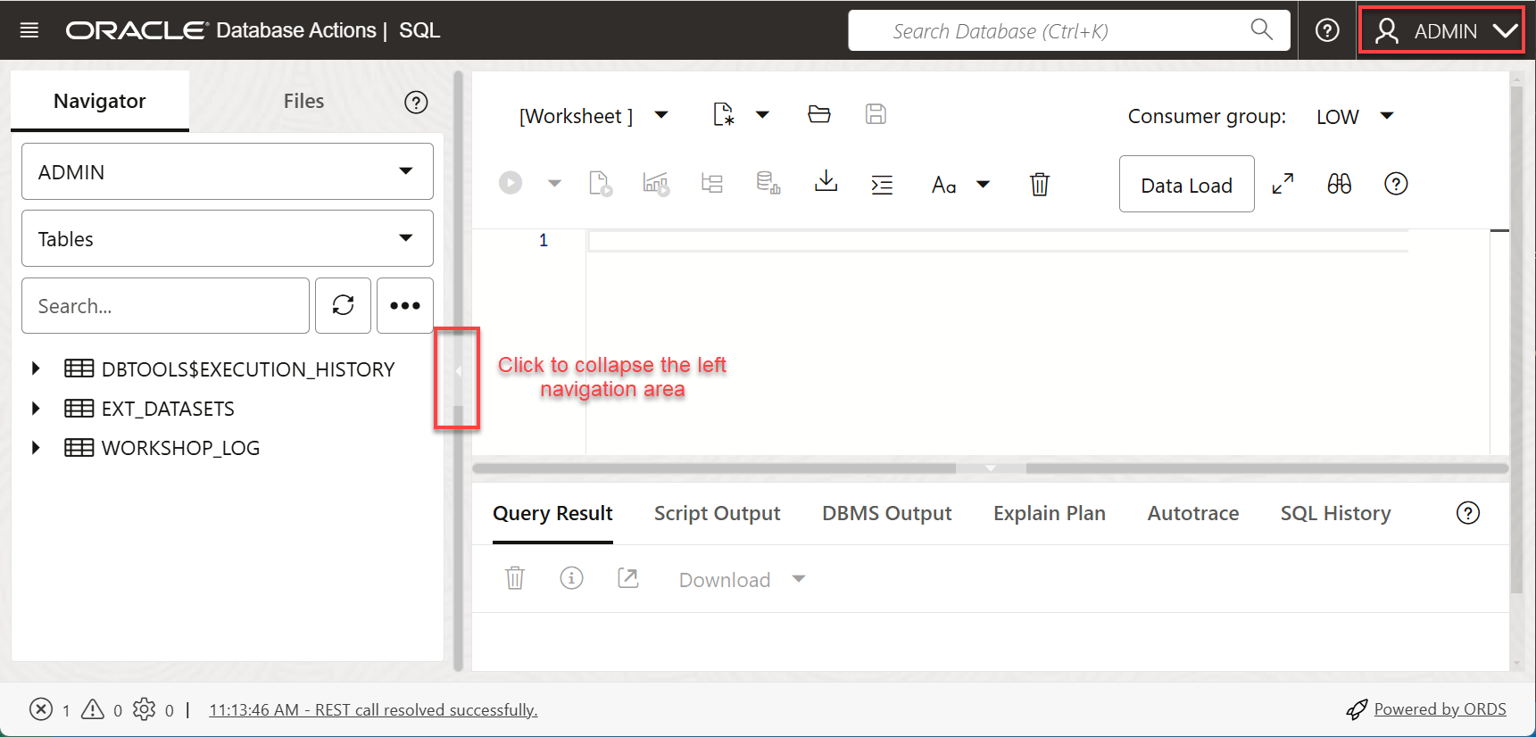The width and height of the screenshot is (1536, 737).
Task: Open the Tables object type dropdown
Action: click(228, 238)
